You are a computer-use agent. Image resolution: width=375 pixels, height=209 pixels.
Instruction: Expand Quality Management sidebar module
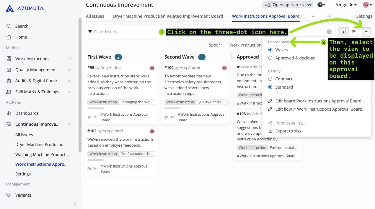pos(70,70)
